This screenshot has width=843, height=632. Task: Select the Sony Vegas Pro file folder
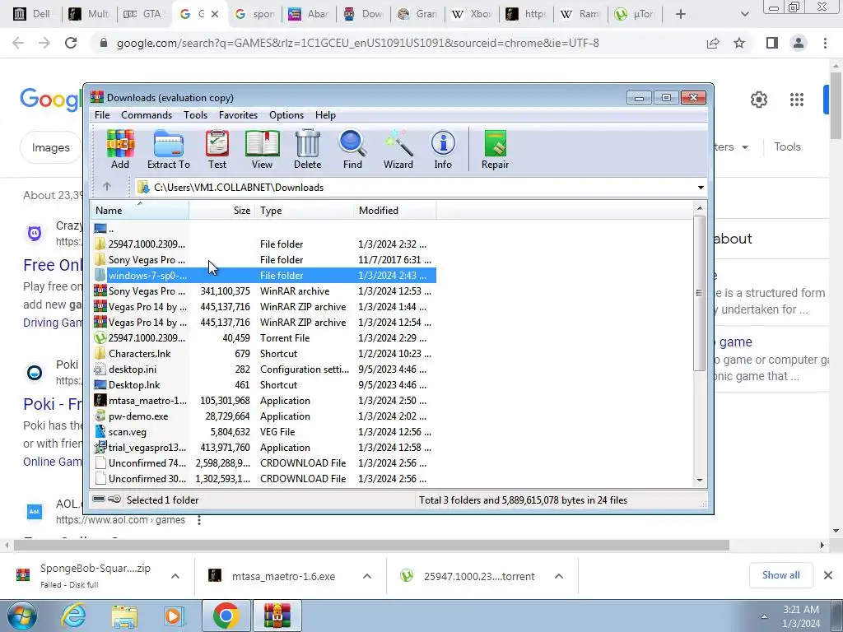click(x=264, y=259)
